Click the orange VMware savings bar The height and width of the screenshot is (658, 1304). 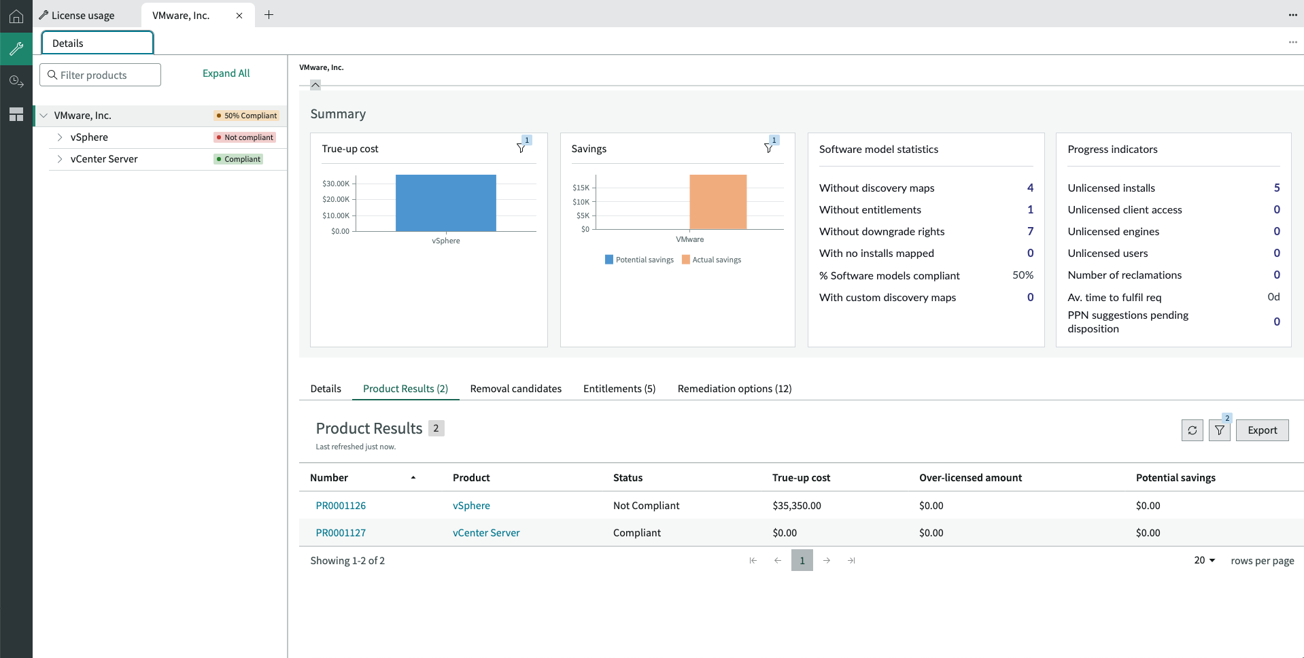tap(718, 202)
